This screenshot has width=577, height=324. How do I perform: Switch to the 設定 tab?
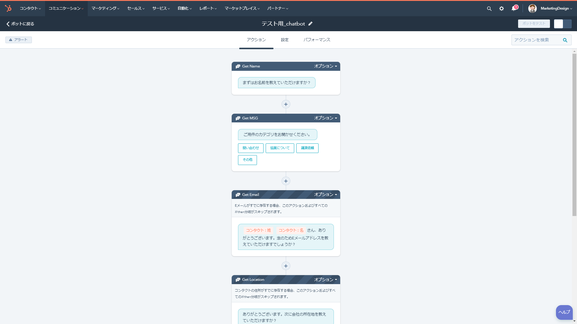285,40
